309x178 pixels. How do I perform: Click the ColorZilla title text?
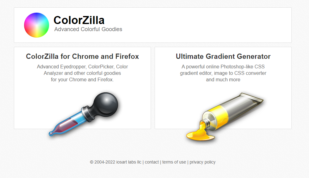coord(79,20)
